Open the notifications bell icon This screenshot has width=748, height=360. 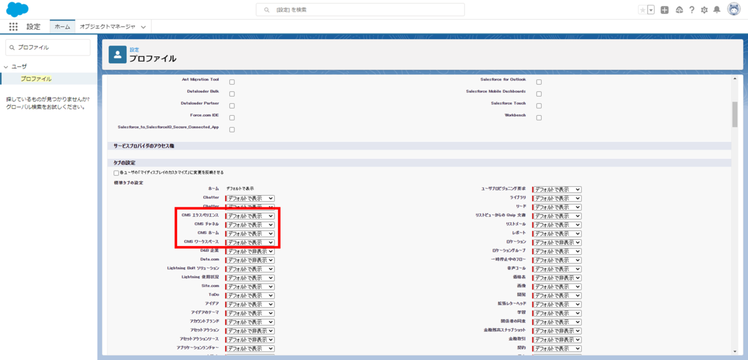(x=717, y=10)
